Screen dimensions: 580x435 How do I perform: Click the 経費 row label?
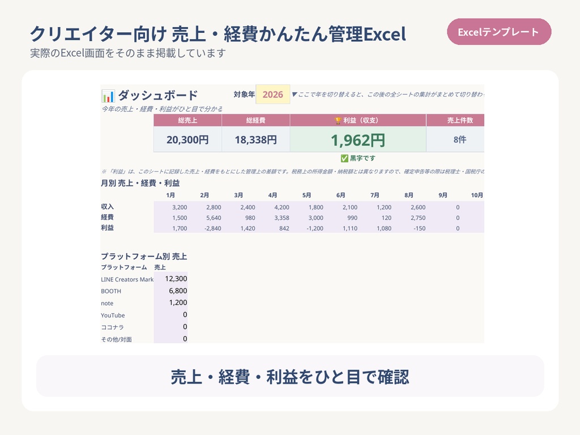coord(107,217)
